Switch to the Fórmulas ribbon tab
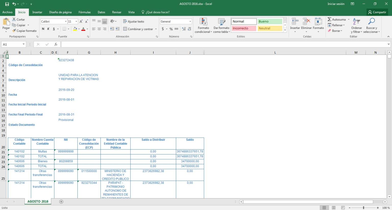Viewport: 392px width, 210px height. (84, 12)
